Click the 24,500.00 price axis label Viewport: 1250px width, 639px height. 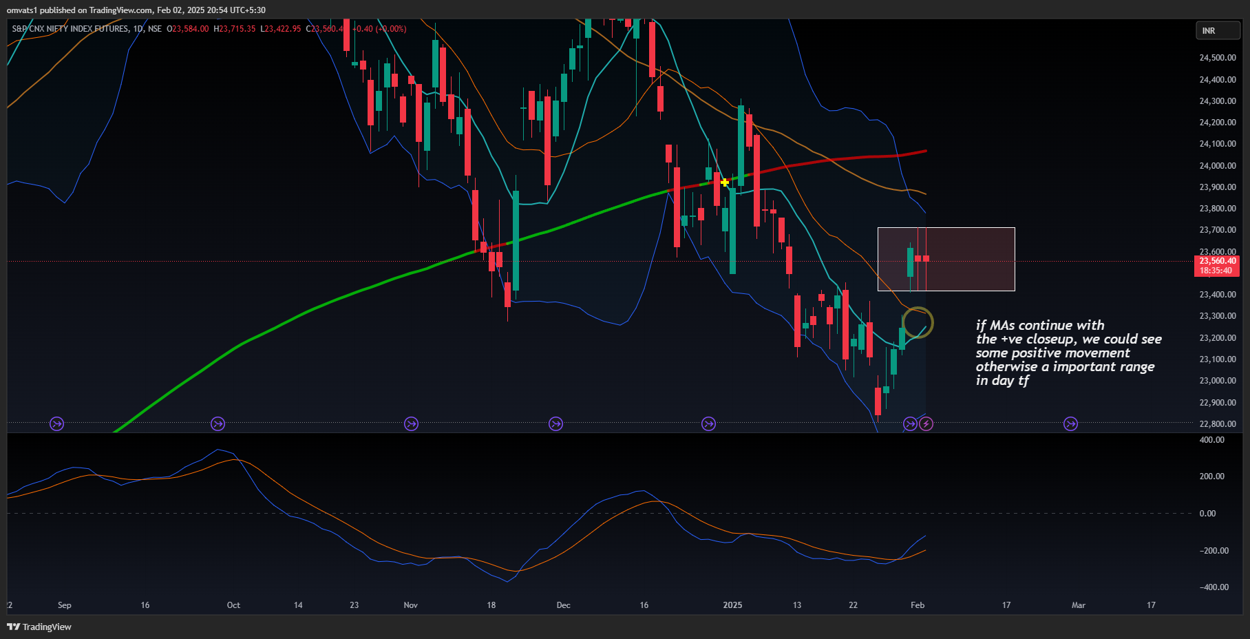(1217, 58)
